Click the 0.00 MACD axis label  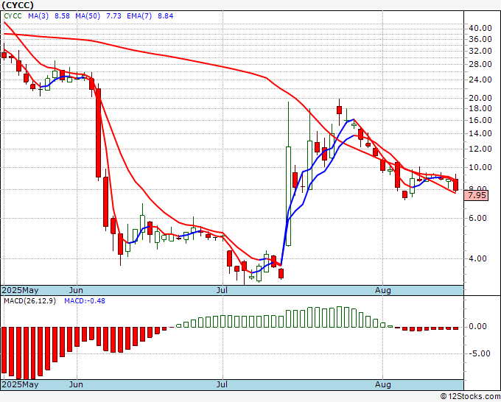(477, 327)
